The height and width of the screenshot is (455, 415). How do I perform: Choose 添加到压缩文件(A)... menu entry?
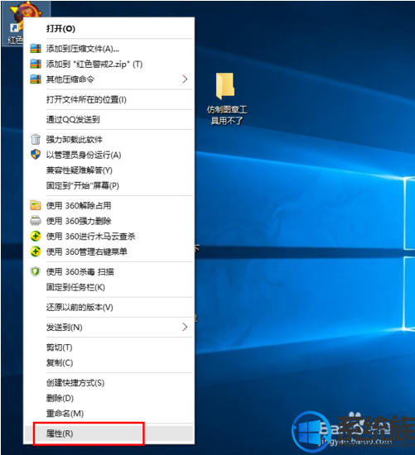109,49
